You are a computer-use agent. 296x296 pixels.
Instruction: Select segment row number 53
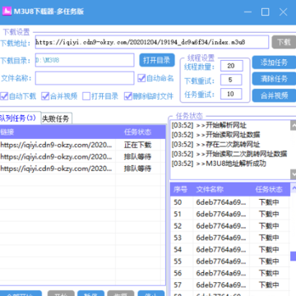tap(229, 238)
